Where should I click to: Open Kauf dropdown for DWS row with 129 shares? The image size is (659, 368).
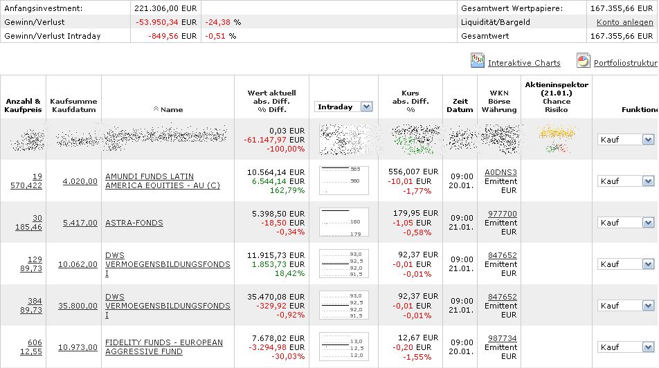tap(626, 264)
